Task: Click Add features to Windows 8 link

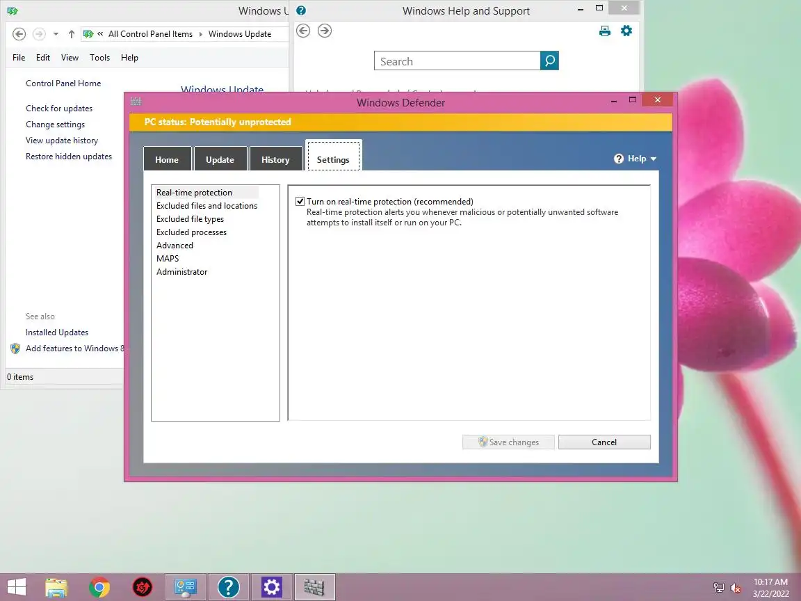Action: [x=74, y=348]
